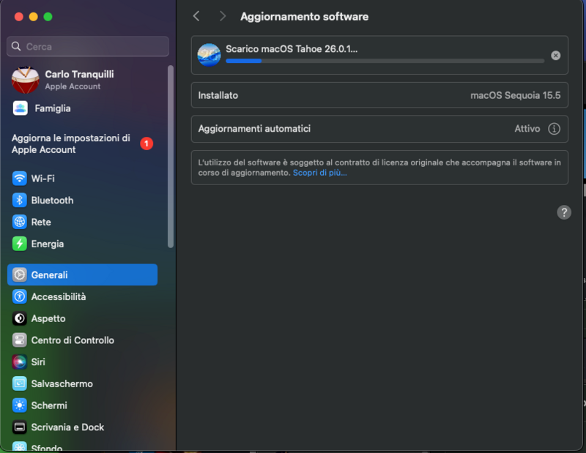Open the Siri label
Screen dimensions: 586x453
[38, 362]
